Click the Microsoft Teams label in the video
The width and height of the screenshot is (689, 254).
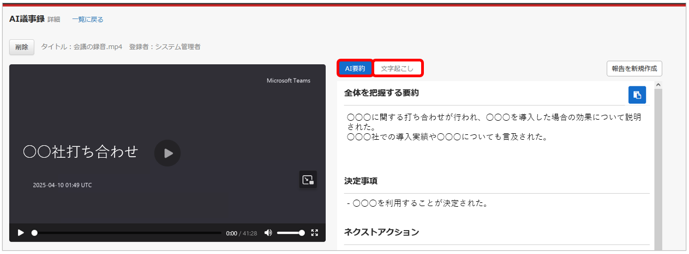pos(288,80)
